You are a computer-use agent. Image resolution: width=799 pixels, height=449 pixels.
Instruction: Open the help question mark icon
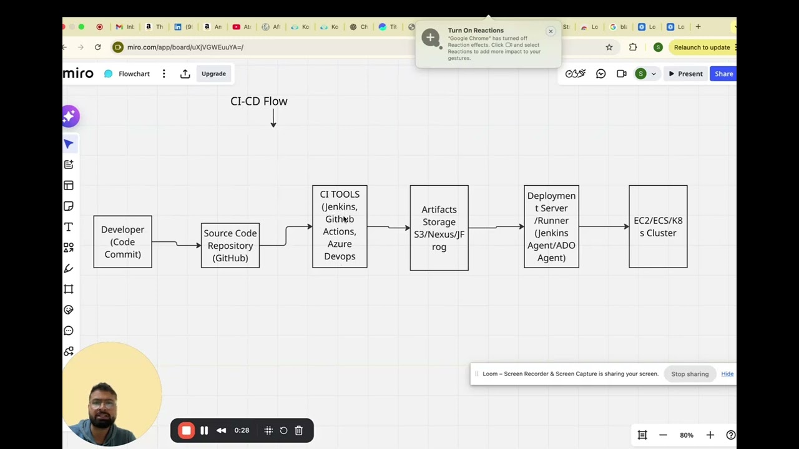730,435
